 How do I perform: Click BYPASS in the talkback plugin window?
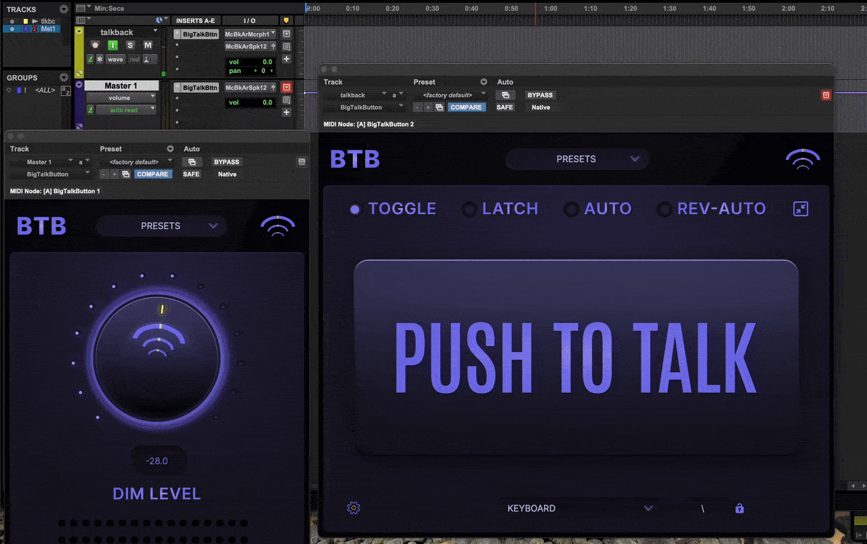[x=541, y=95]
